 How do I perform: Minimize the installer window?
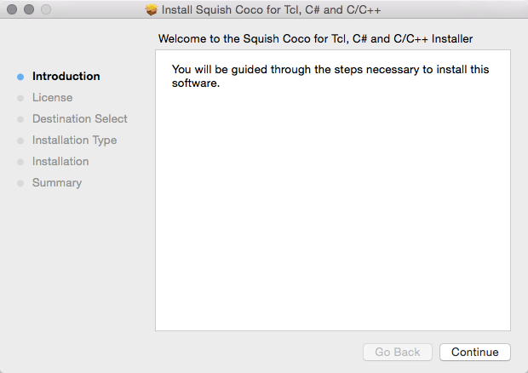pos(29,10)
